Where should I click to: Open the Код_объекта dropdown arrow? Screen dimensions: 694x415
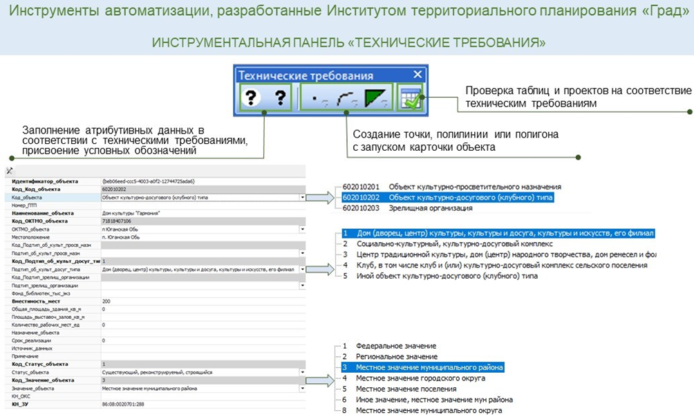[302, 197]
